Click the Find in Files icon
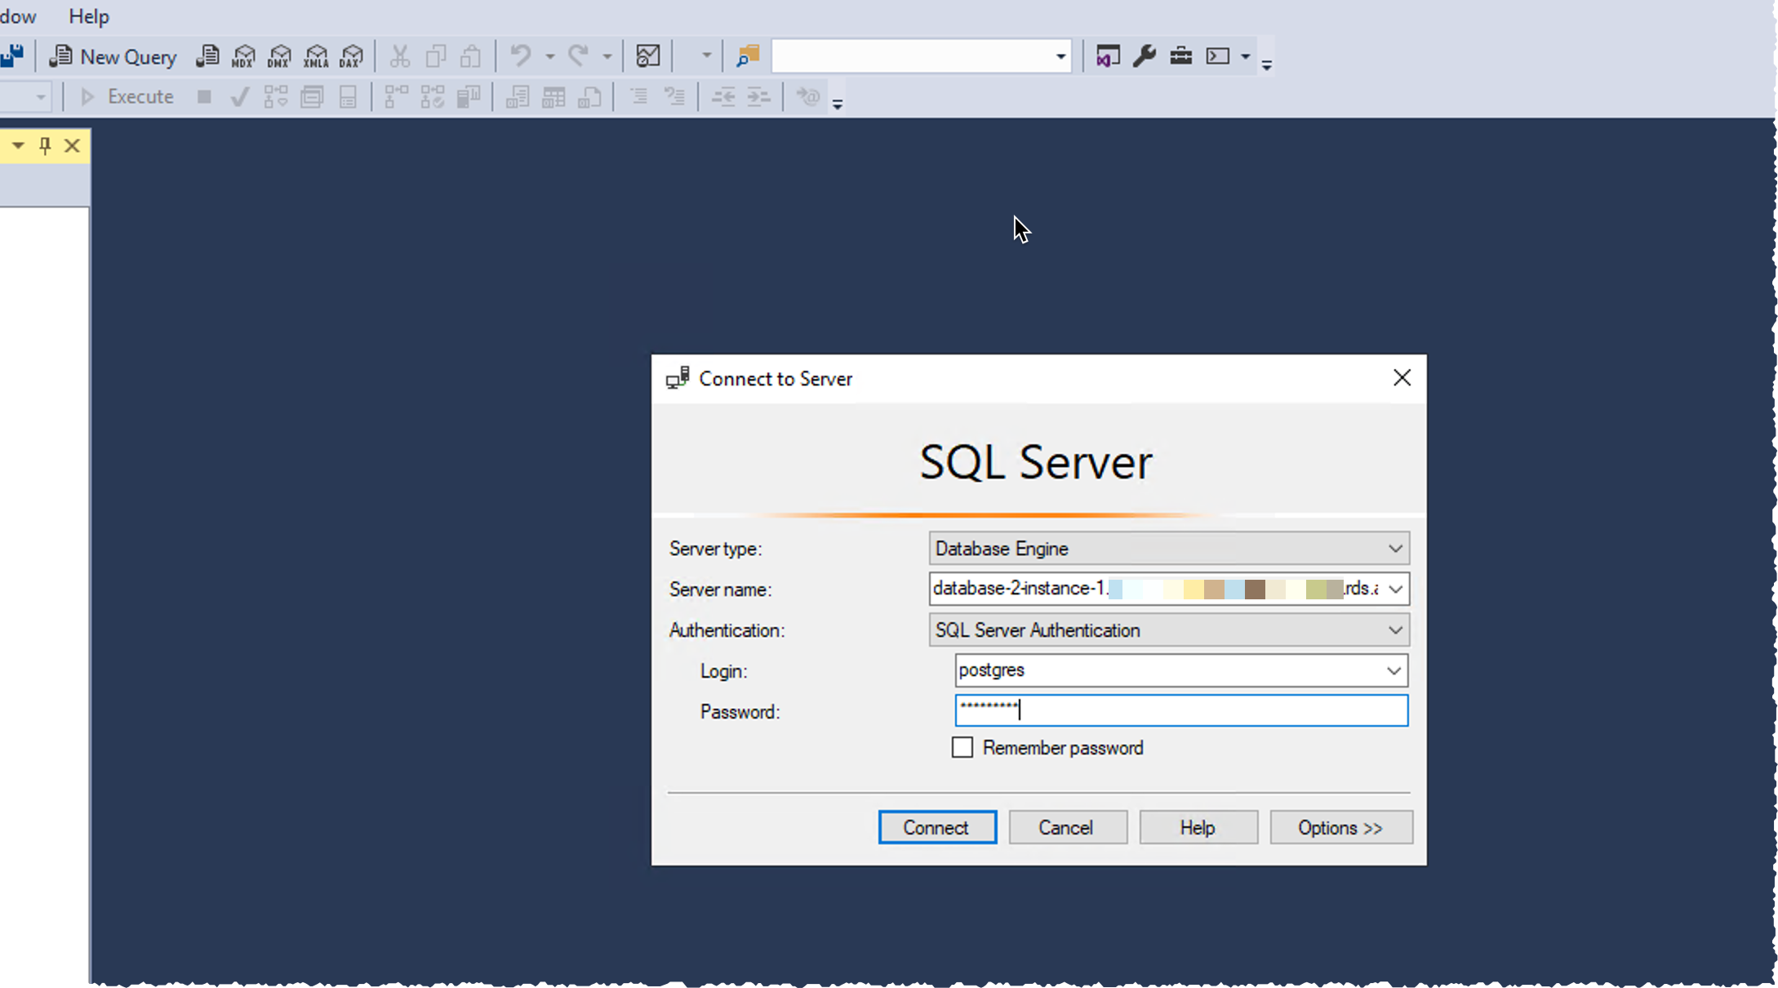1778x988 pixels. (747, 56)
